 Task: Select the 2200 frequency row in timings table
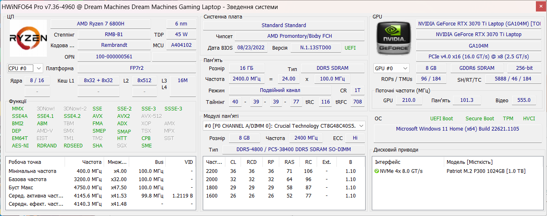[x=284, y=171]
